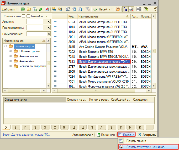
Task: Open the Автокаталоги dropdown
Action: pyautogui.click(x=83, y=135)
